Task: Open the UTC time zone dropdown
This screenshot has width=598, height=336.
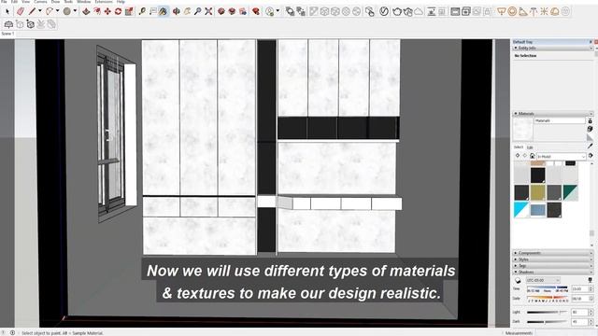Action: 543,280
